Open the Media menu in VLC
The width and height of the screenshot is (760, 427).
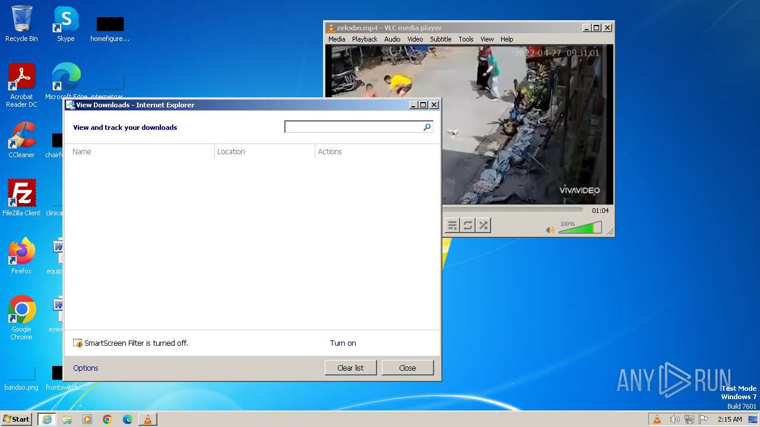(337, 39)
